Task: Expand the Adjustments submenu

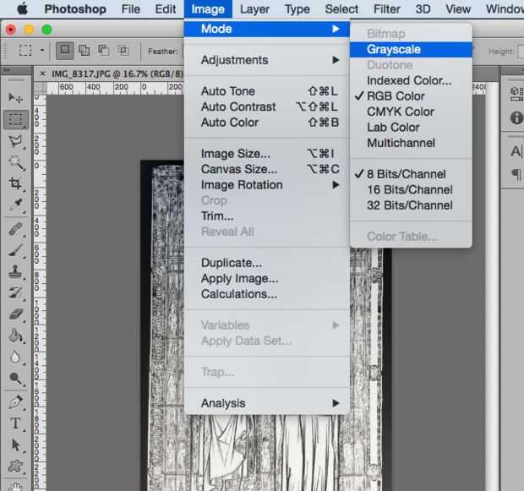Action: (267, 60)
